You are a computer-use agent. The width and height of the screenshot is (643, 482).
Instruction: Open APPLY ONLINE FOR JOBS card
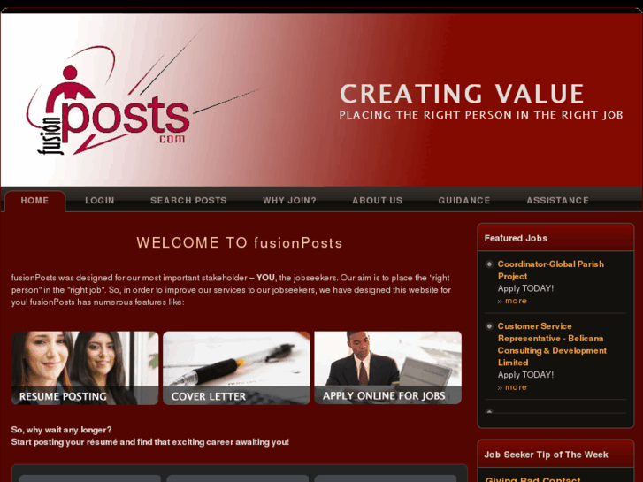387,368
